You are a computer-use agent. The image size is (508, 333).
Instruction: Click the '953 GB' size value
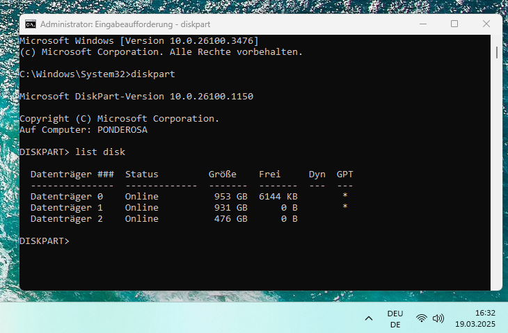pos(230,197)
